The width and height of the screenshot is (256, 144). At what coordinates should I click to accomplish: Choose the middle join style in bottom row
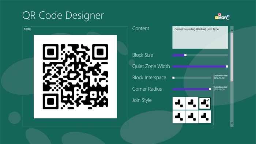pos(192,117)
